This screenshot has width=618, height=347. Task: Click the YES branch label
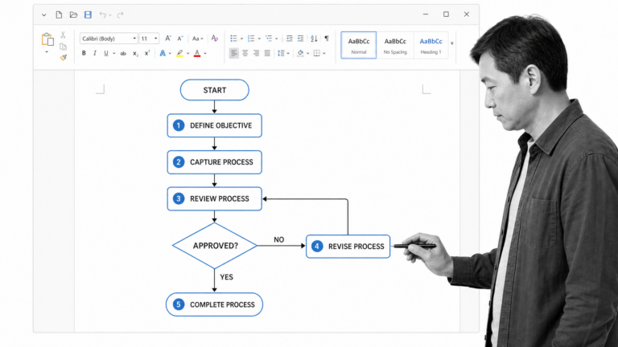(227, 277)
